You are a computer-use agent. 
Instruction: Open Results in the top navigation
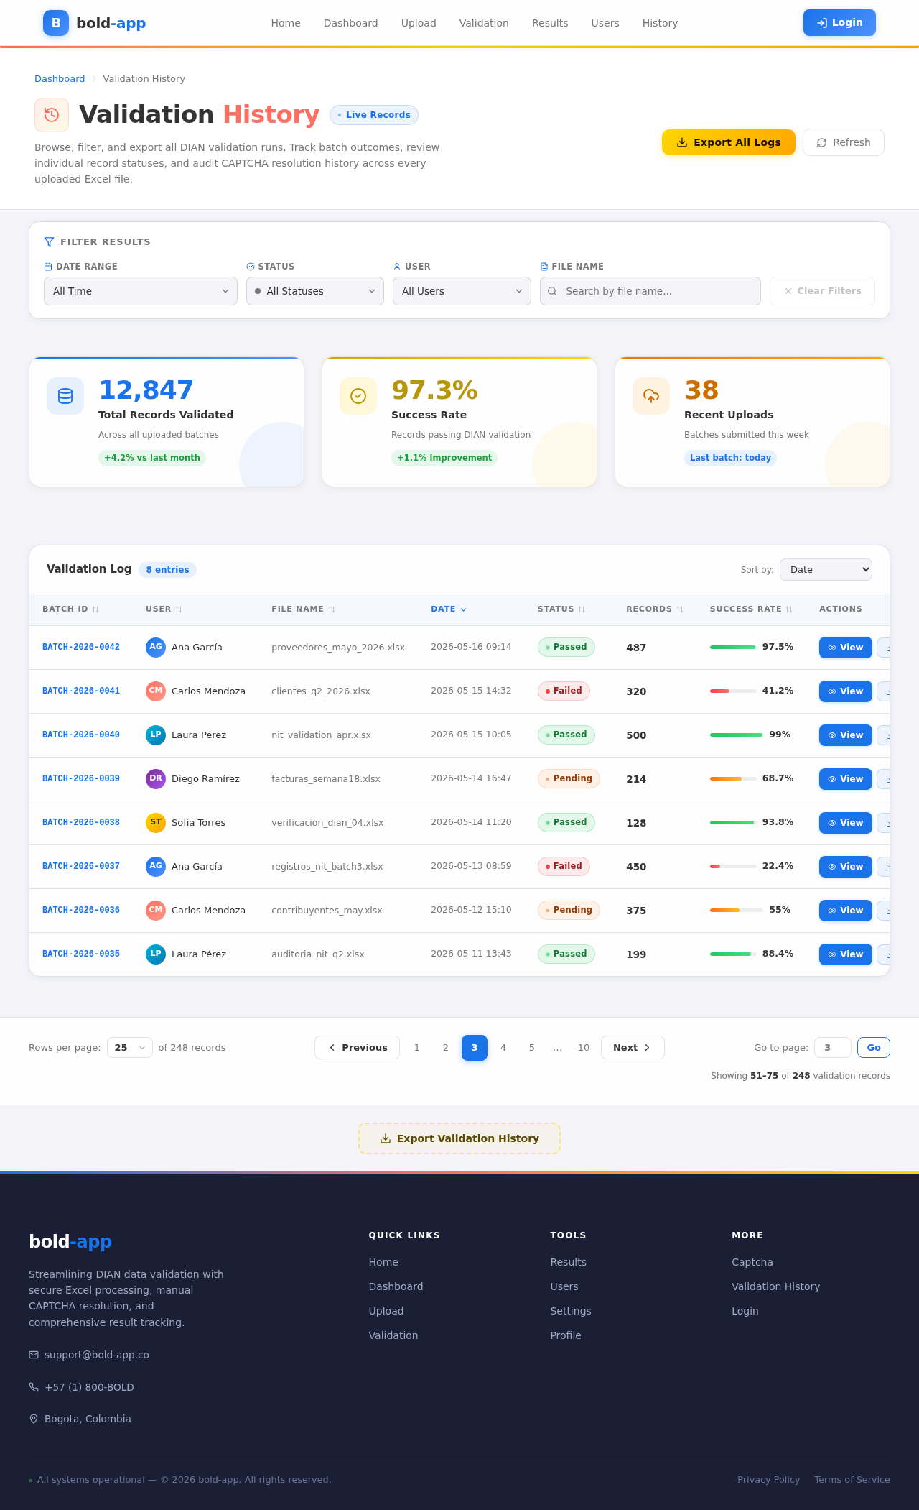[x=550, y=23]
